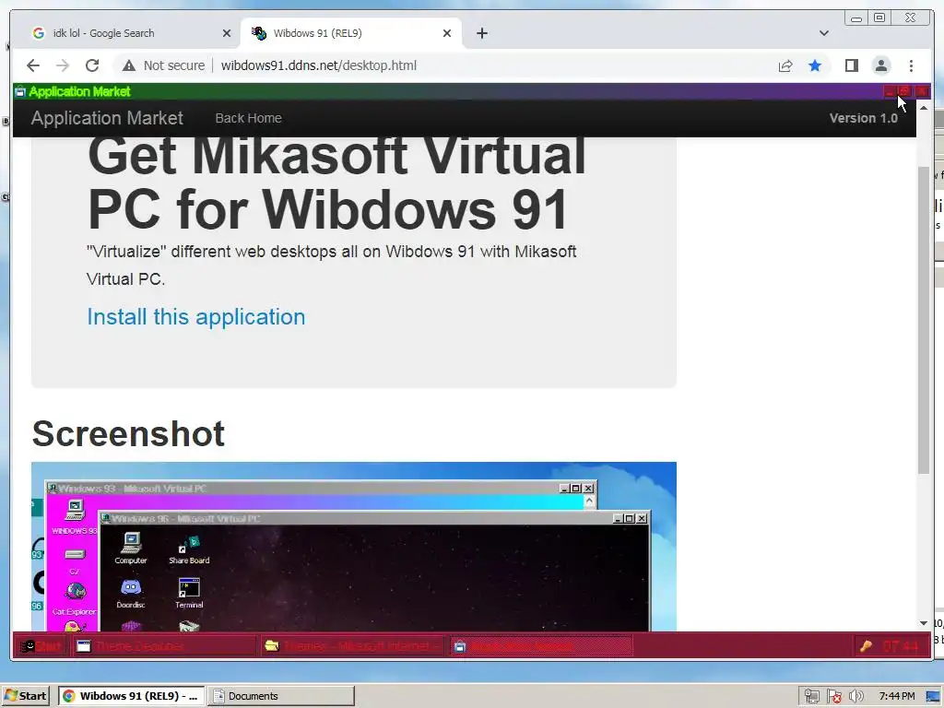Click the Application Market navbar brand
This screenshot has height=708, width=944.
(x=107, y=118)
